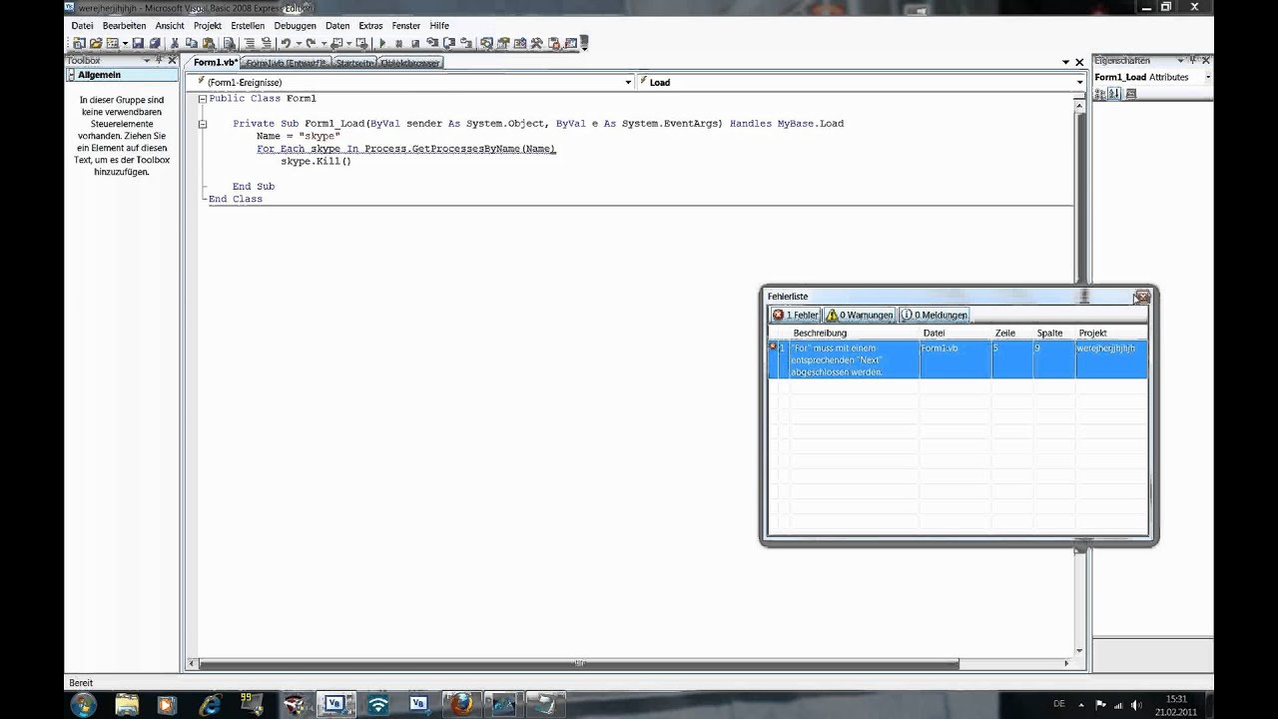Open the Add New Item dropdown arrow
Screen dimensions: 1278x719
[126, 43]
